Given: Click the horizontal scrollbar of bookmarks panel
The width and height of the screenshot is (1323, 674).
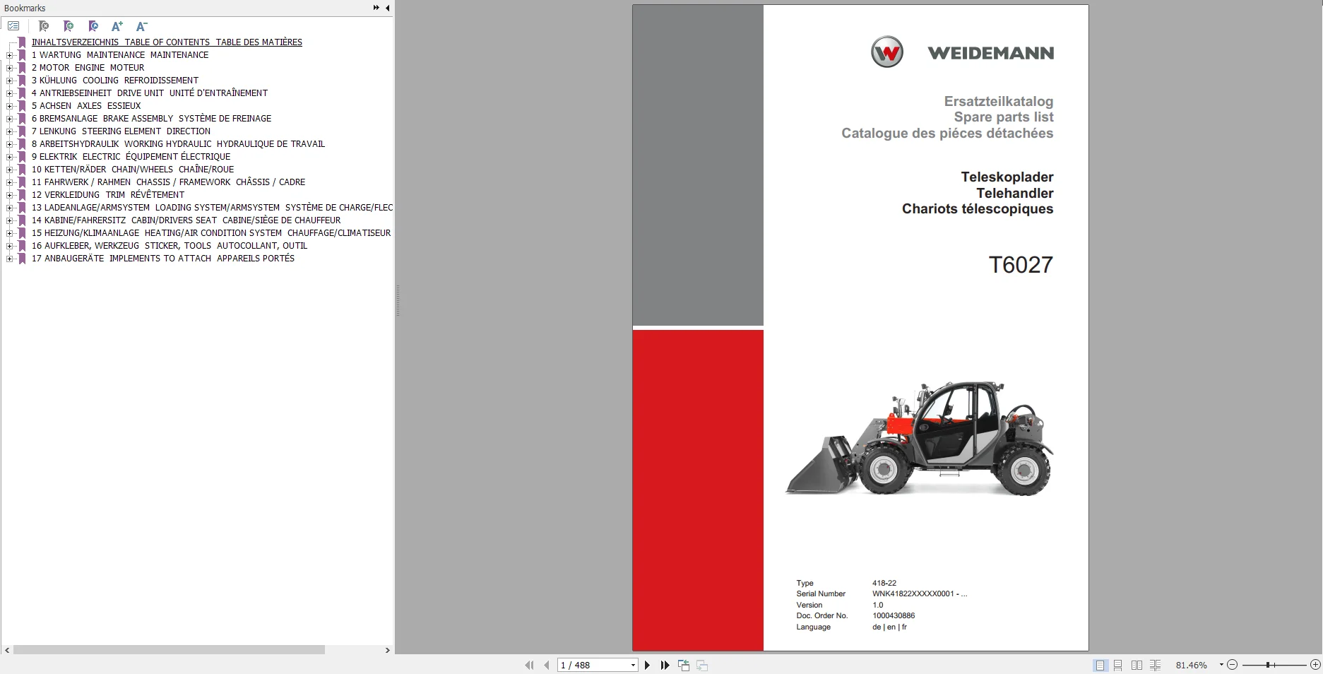Looking at the screenshot, I should tap(166, 650).
